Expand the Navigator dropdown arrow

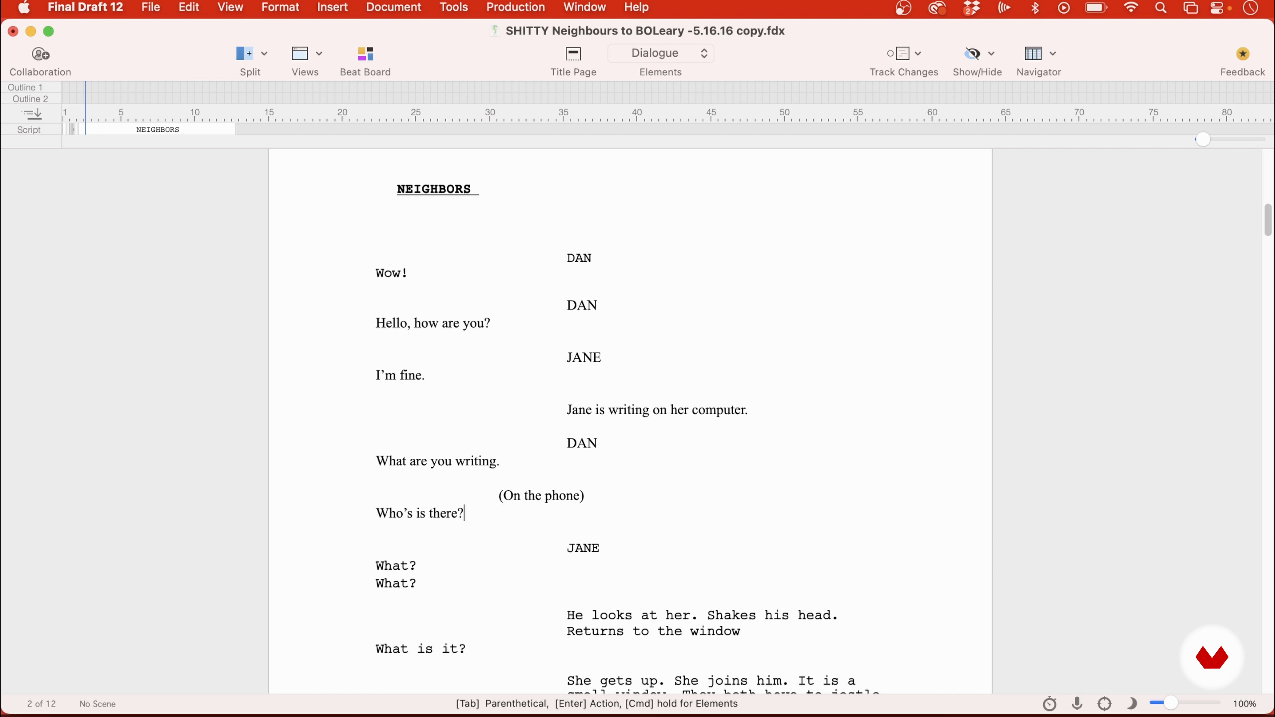point(1053,53)
